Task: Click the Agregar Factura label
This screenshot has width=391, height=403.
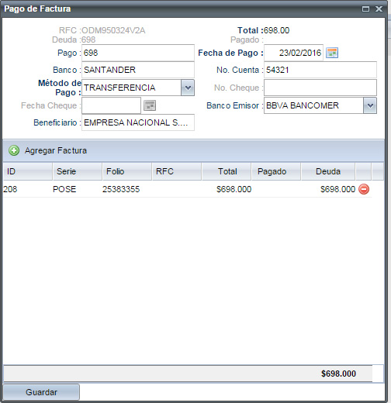Action: point(56,150)
